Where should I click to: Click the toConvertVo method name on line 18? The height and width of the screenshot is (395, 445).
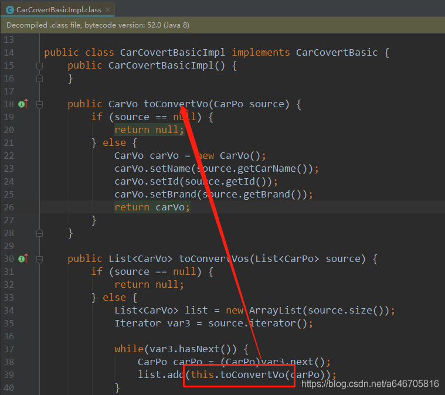(x=175, y=104)
